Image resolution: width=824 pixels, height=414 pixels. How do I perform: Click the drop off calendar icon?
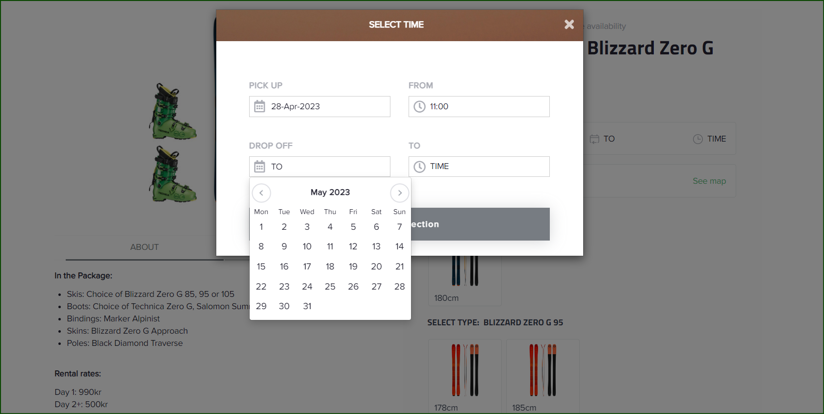coord(259,167)
